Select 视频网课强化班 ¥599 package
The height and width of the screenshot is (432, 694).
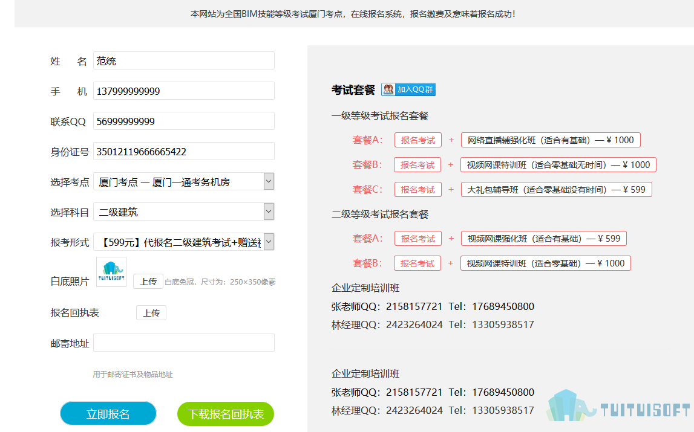point(544,239)
